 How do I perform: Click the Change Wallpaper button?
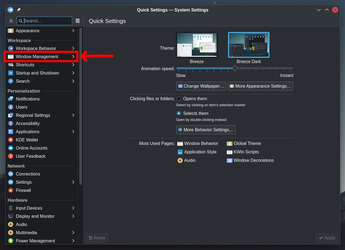tap(201, 86)
